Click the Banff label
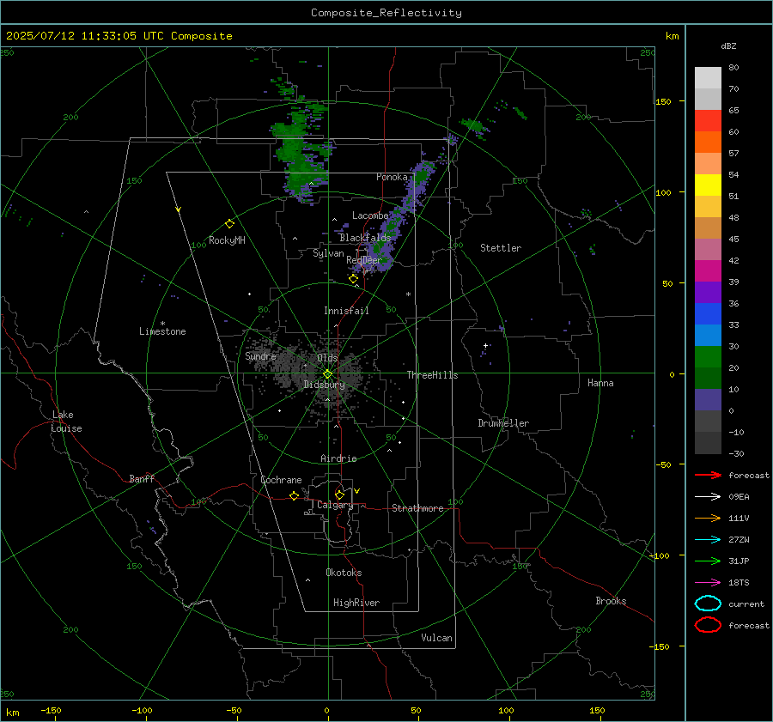The image size is (773, 722). (142, 478)
